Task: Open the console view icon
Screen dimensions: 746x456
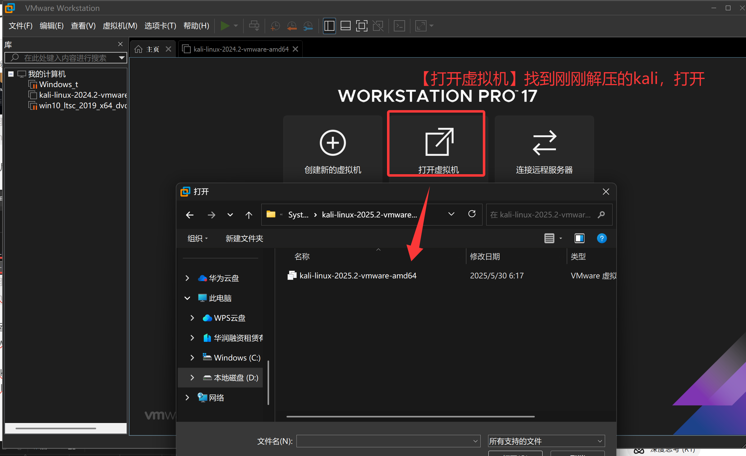Action: [x=399, y=26]
